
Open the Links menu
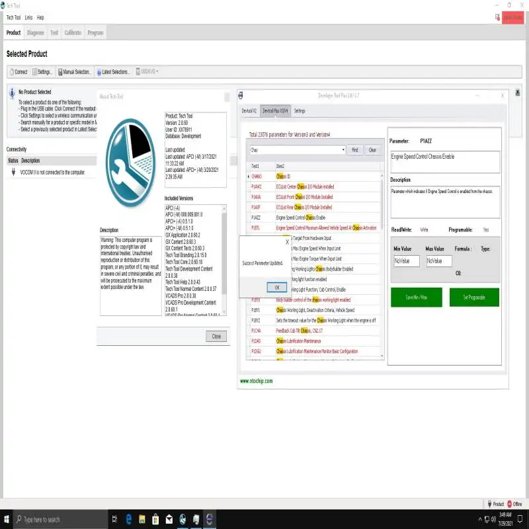tap(28, 18)
